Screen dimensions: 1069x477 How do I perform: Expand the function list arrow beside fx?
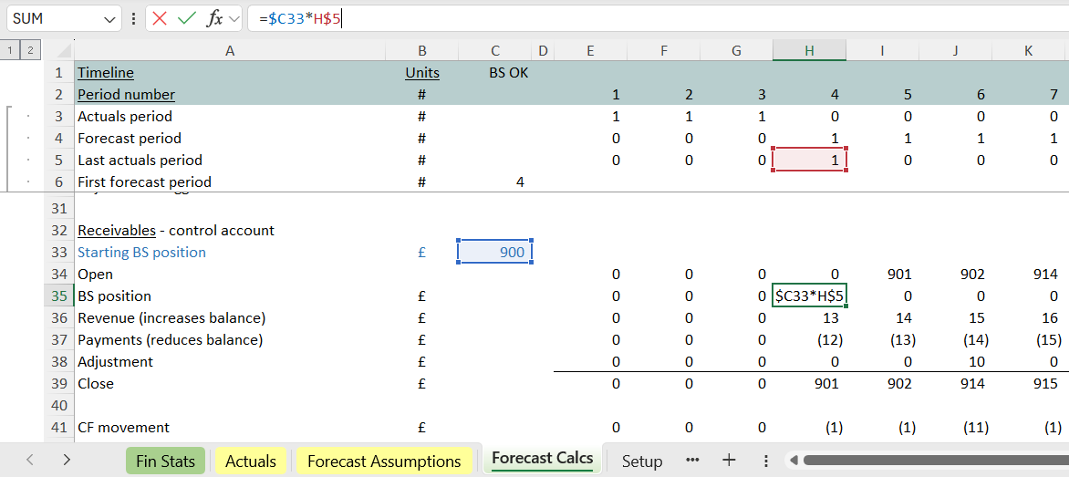click(234, 18)
